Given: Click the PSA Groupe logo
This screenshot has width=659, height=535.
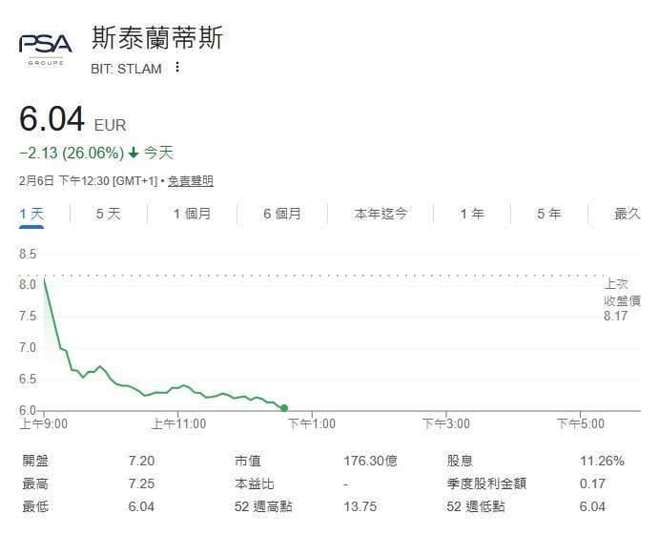Looking at the screenshot, I should pos(45,49).
